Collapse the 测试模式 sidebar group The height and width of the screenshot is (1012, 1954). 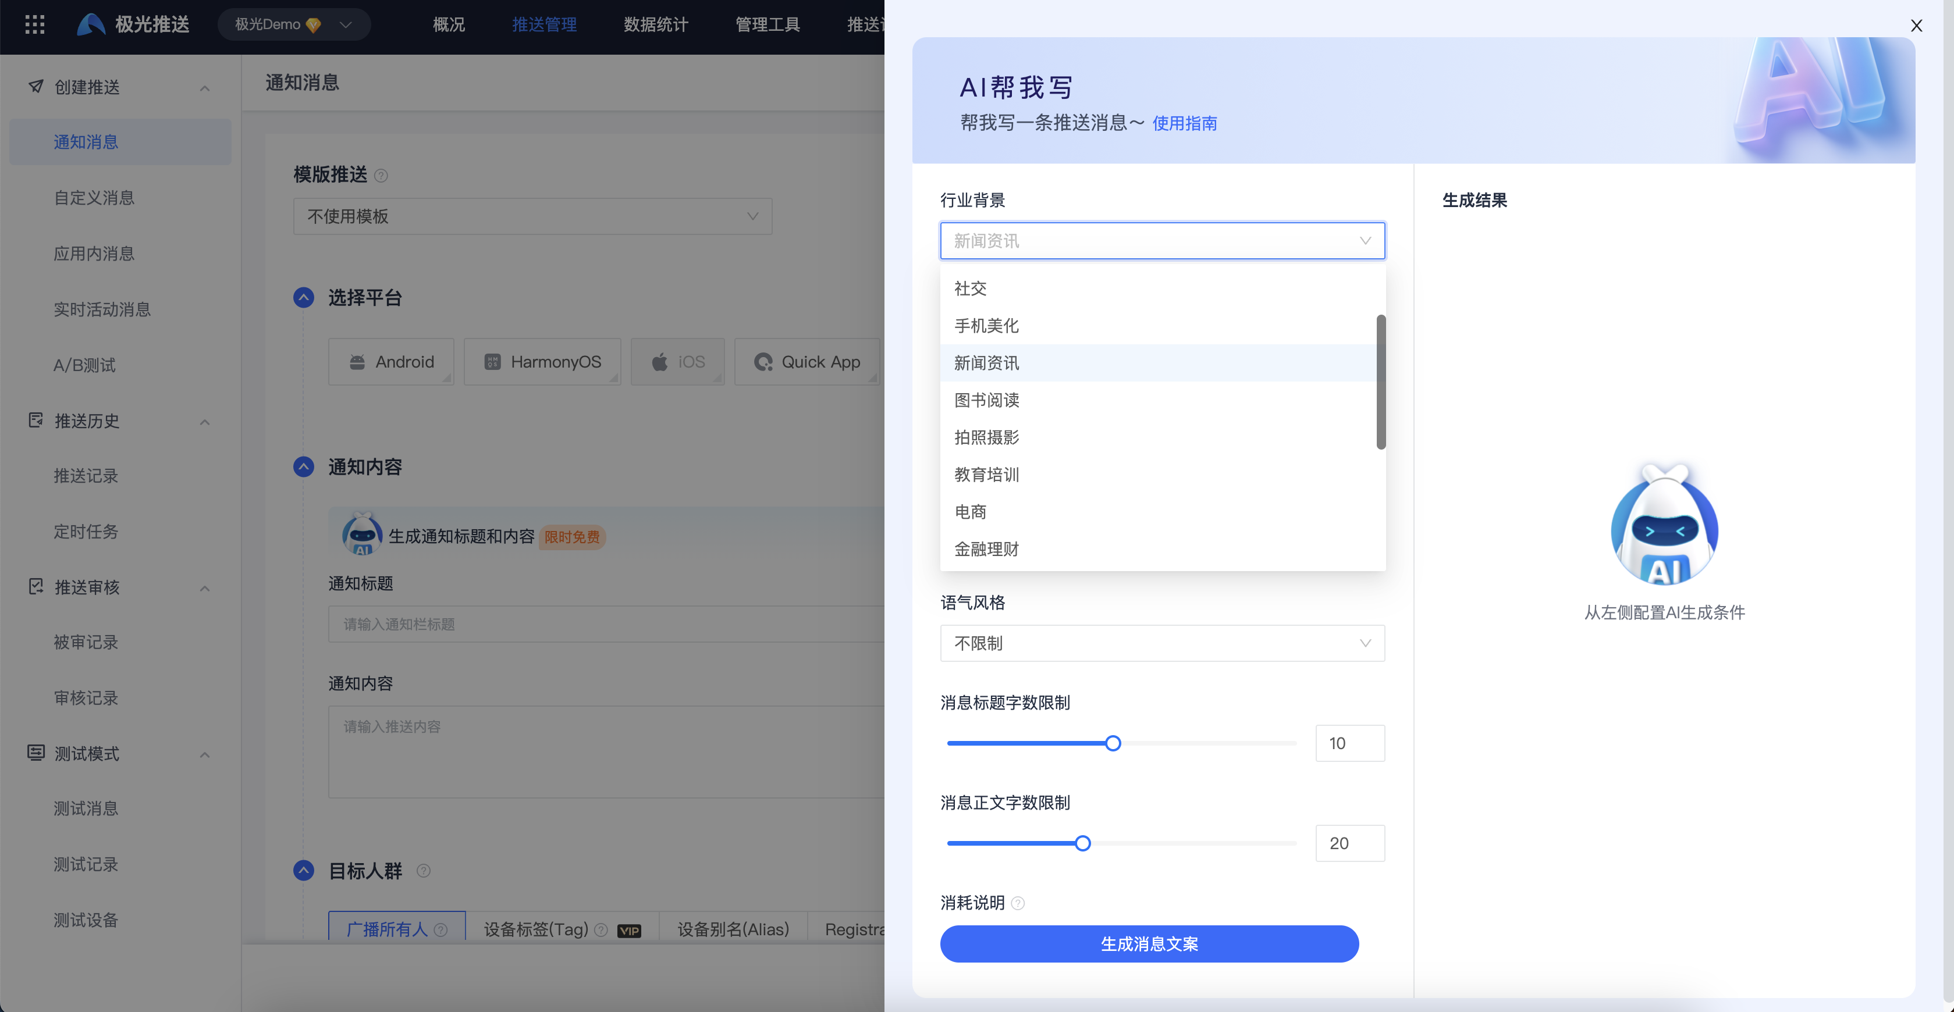pos(205,754)
